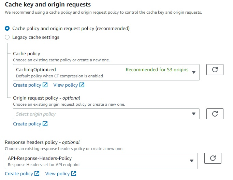This screenshot has height=180, width=233.
Task: Refresh the response headers policy list
Action: click(x=213, y=158)
